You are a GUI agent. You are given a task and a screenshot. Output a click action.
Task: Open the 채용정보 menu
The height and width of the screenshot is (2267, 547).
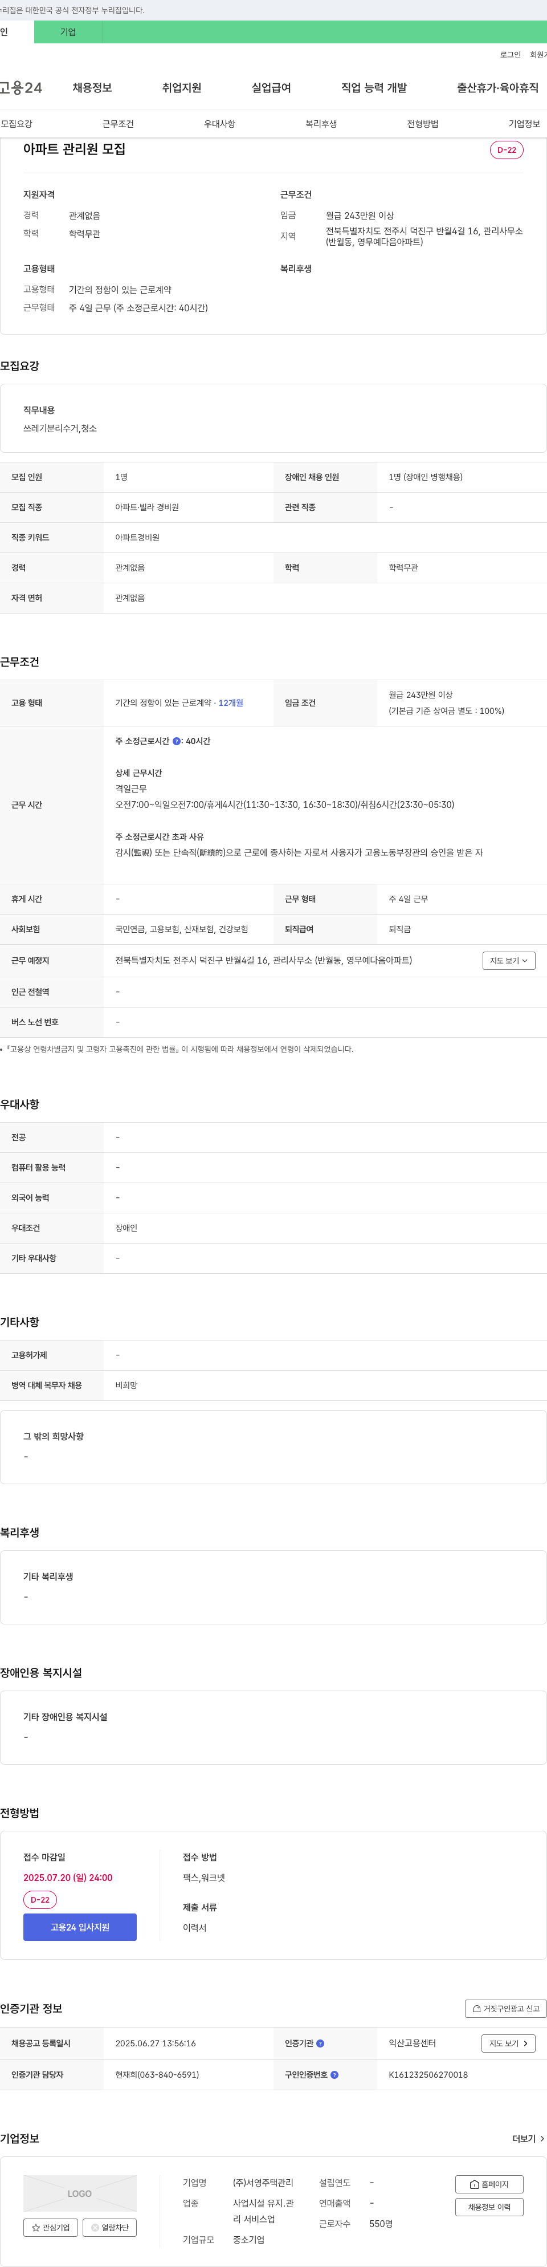92,88
